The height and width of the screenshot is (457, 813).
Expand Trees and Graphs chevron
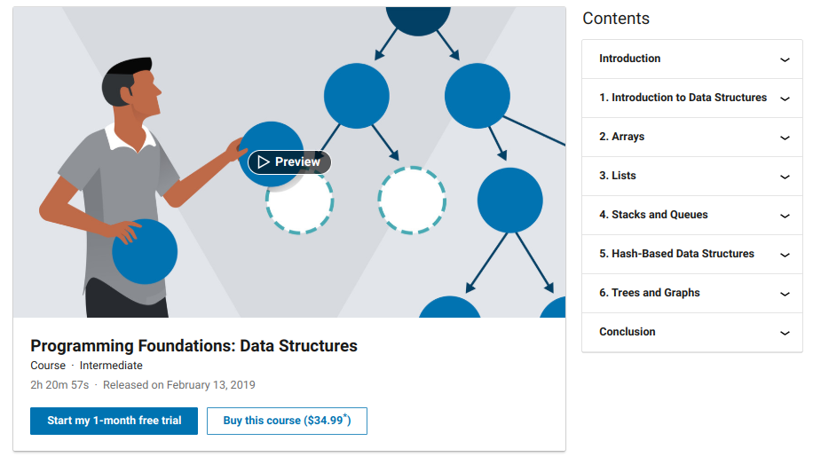coord(785,294)
